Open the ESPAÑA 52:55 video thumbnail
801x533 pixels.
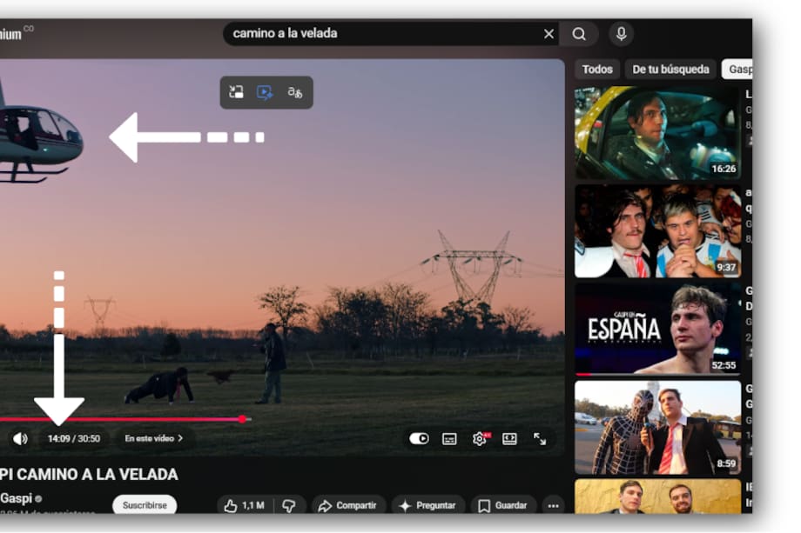[657, 329]
